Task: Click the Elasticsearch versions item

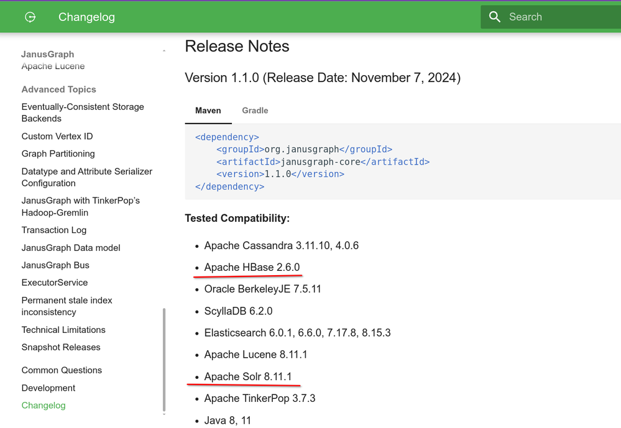Action: point(297,332)
